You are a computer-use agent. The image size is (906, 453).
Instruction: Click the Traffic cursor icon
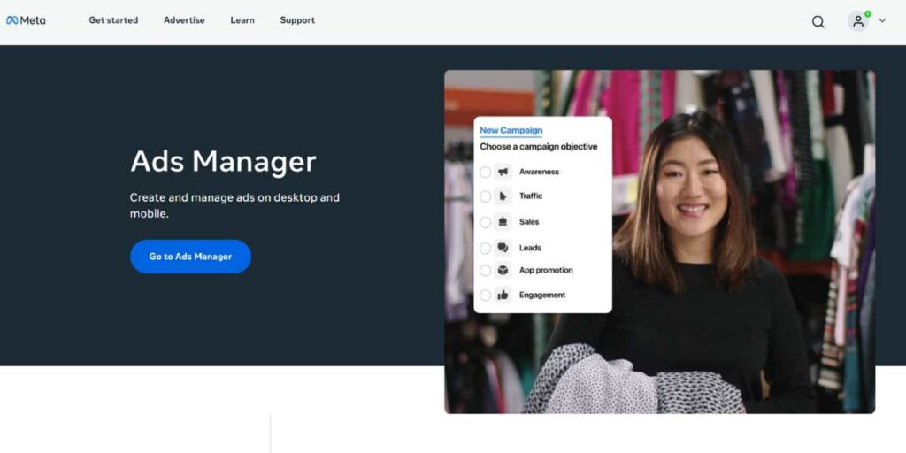503,196
